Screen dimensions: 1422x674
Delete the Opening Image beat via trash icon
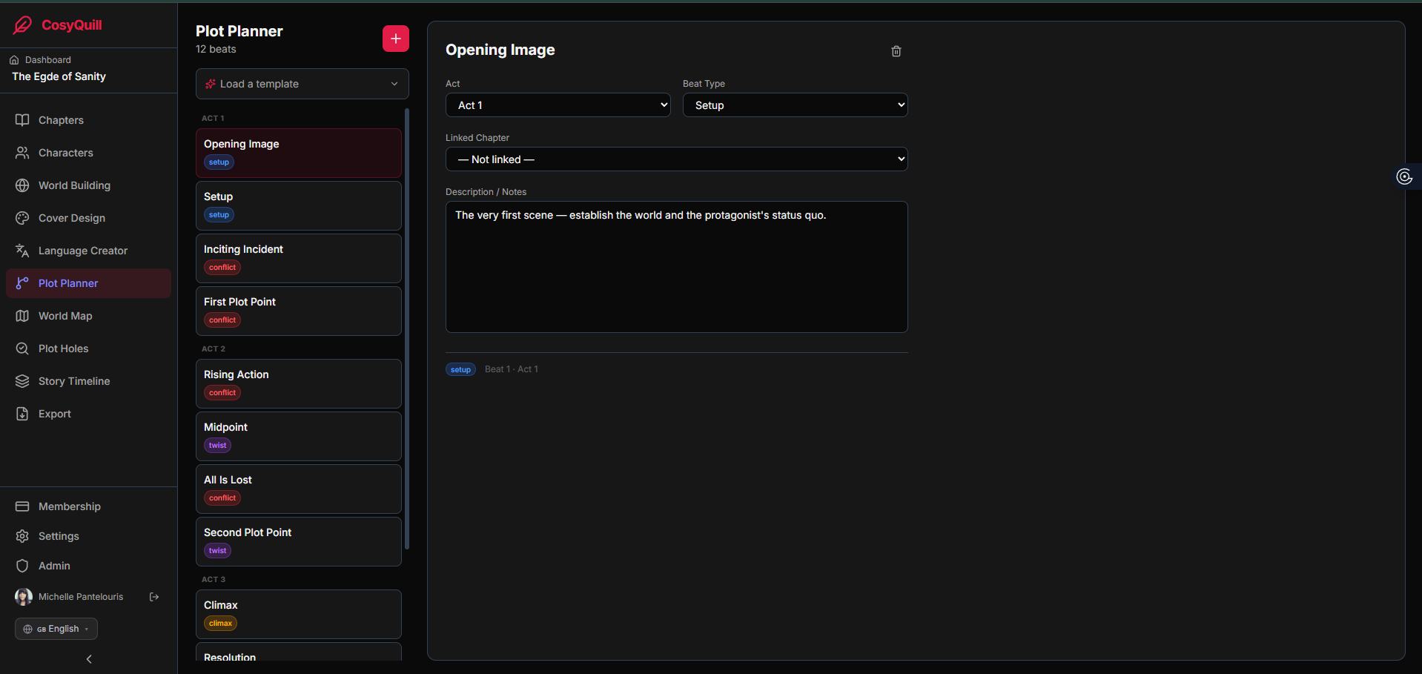pyautogui.click(x=896, y=51)
